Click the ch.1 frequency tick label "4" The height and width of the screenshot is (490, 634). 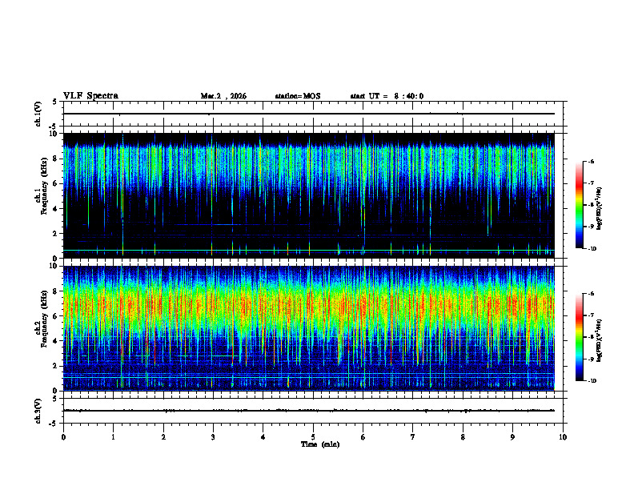click(55, 209)
